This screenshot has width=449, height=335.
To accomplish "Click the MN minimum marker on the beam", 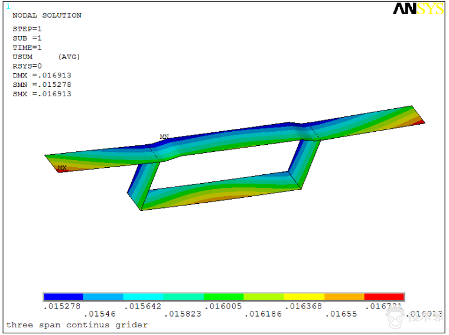I will [164, 137].
